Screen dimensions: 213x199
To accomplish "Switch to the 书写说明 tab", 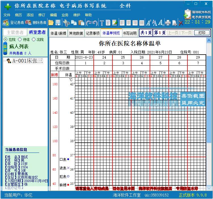I will tap(130, 33).
